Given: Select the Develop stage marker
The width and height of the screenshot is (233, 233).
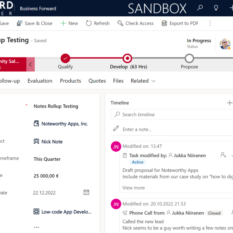Looking at the screenshot, I should coord(127,58).
